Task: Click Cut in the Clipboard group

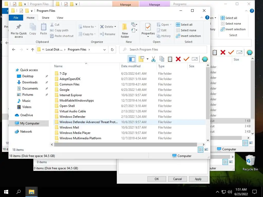Action: pos(55,25)
